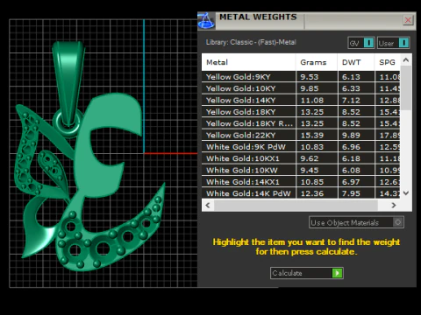421x315 pixels.
Task: Select the Yellow Gold:9KY row
Action: click(301, 77)
